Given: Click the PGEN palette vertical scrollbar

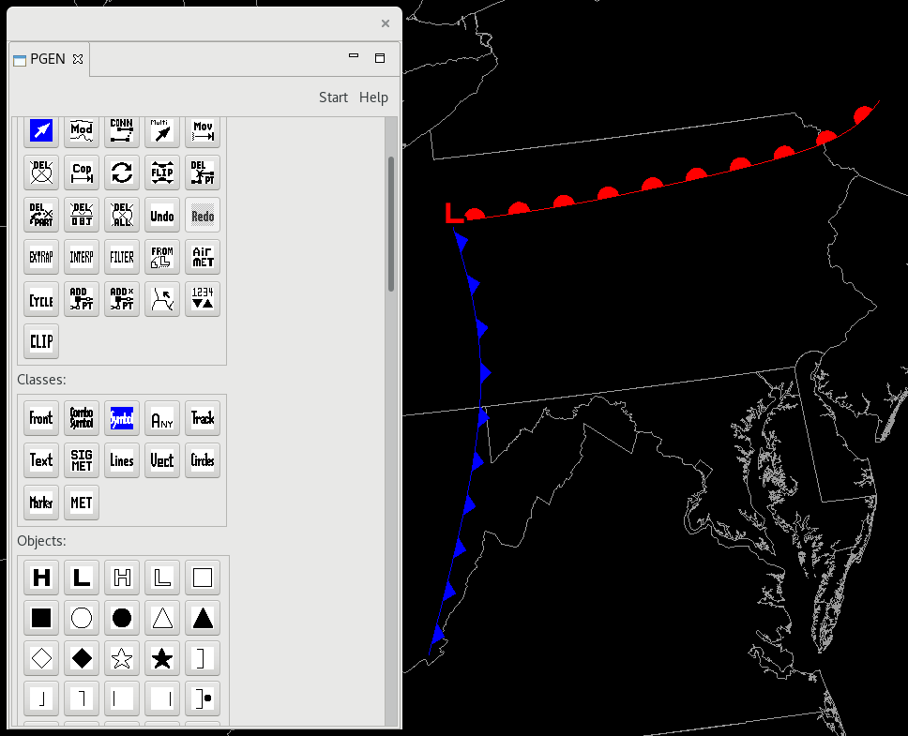Looking at the screenshot, I should [391, 223].
